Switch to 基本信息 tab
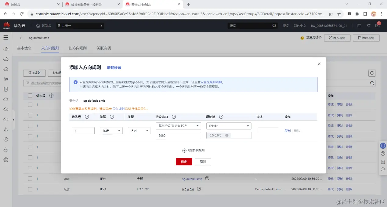387x207 pixels. [24, 48]
